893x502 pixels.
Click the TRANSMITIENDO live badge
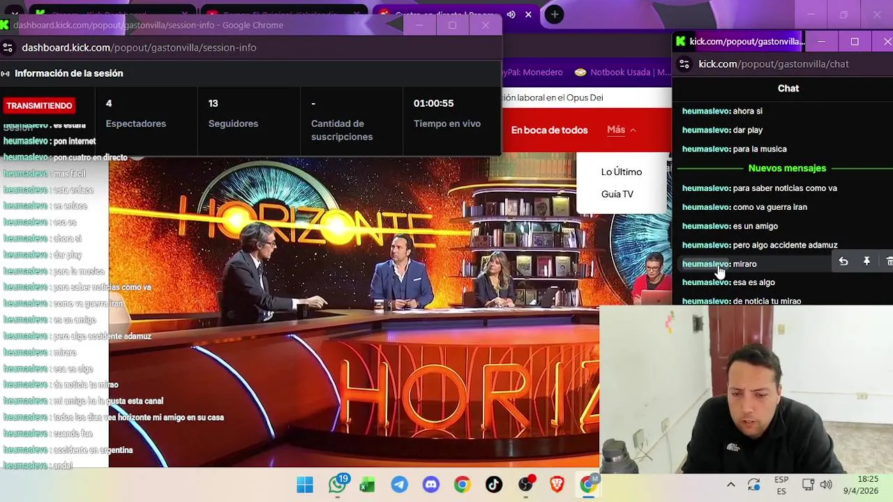[39, 105]
